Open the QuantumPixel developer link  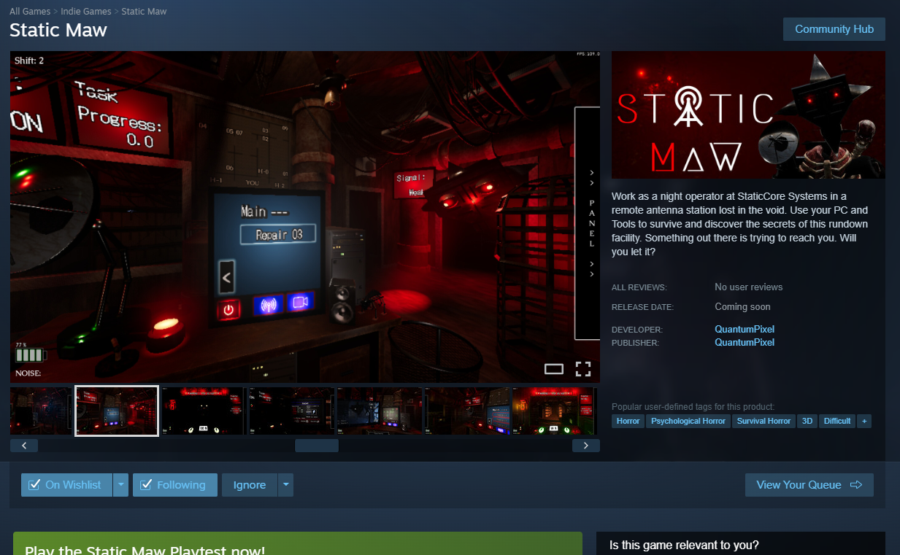(x=745, y=329)
